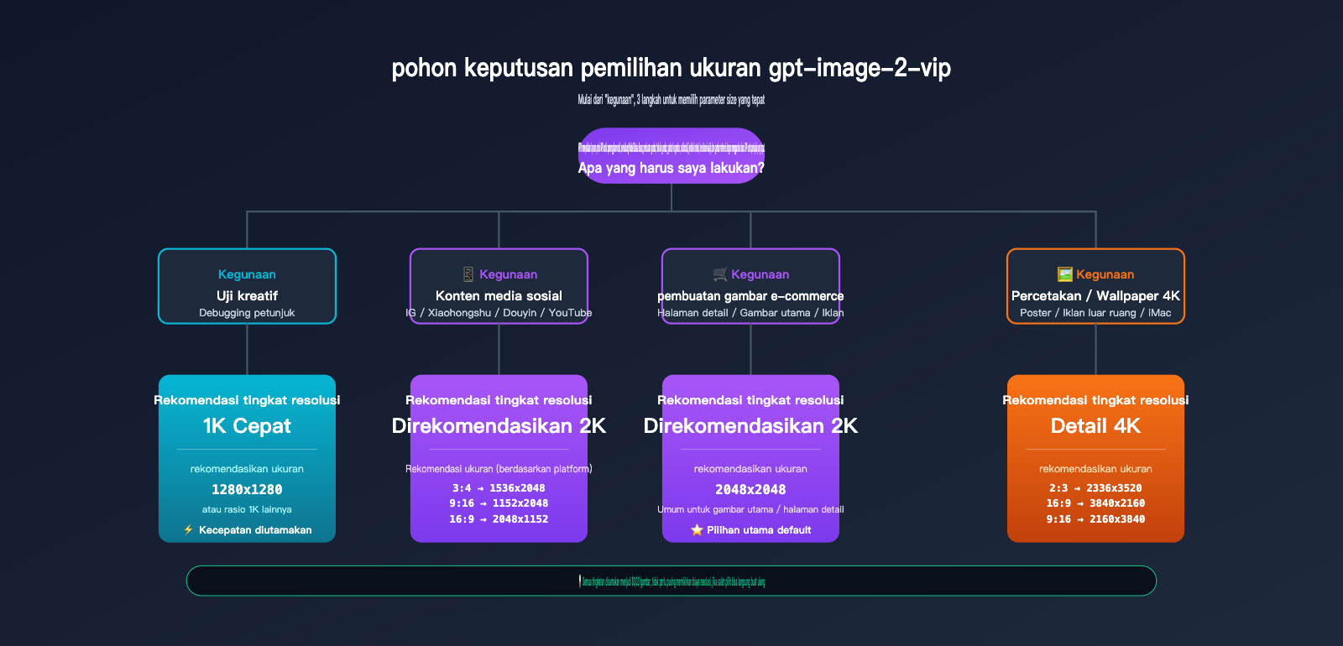Click the "atau rasio 1K lainnya" text
The width and height of the screenshot is (1343, 646).
[247, 509]
